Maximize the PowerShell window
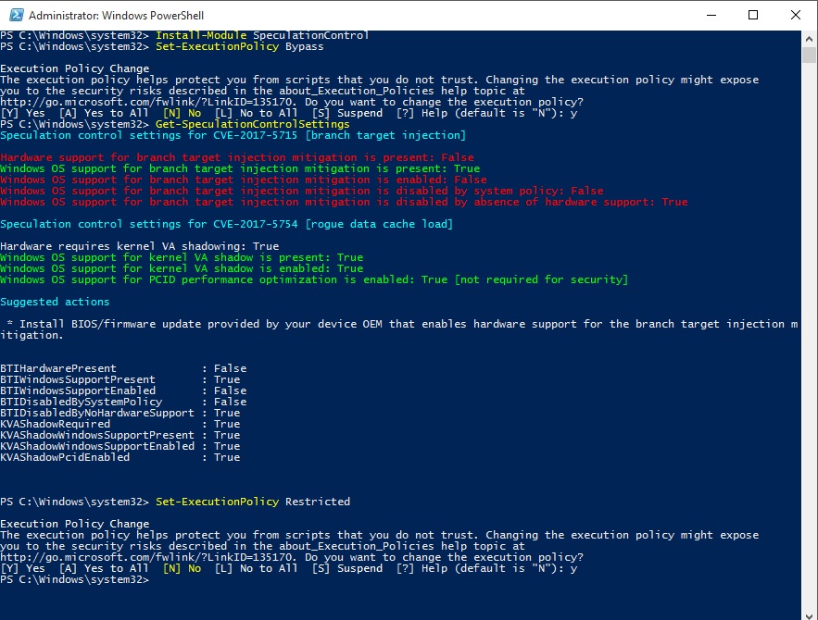This screenshot has height=620, width=818. pyautogui.click(x=753, y=15)
